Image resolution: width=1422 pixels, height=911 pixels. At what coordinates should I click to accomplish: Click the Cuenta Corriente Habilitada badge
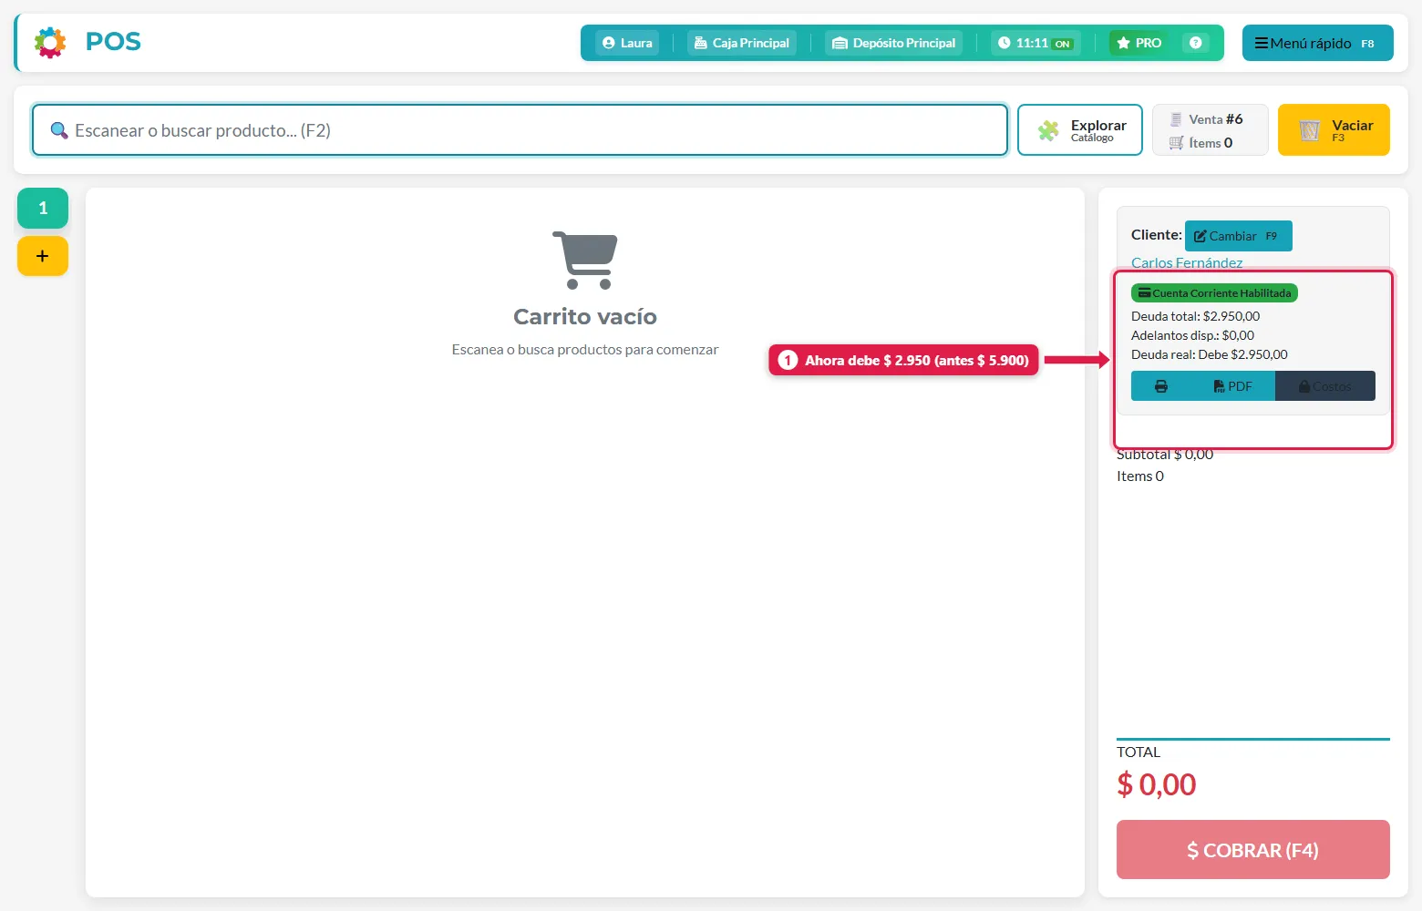(x=1214, y=293)
